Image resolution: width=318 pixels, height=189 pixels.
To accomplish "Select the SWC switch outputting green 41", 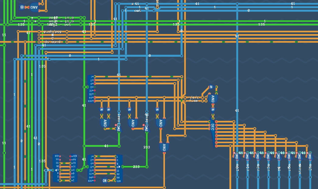I will 119,128.
